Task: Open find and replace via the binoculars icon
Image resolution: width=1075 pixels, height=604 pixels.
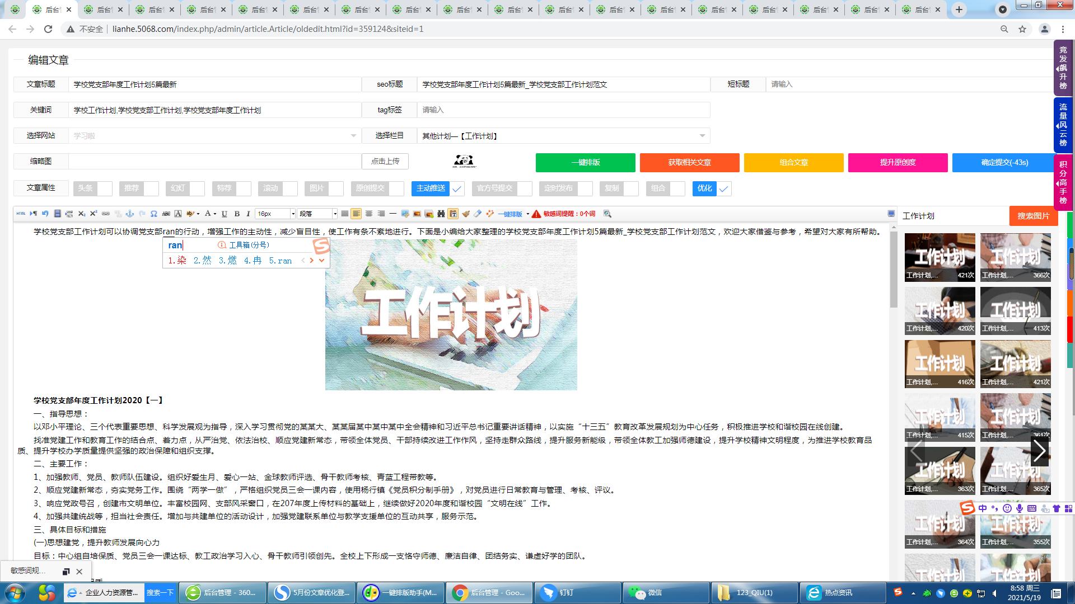Action: pos(442,214)
